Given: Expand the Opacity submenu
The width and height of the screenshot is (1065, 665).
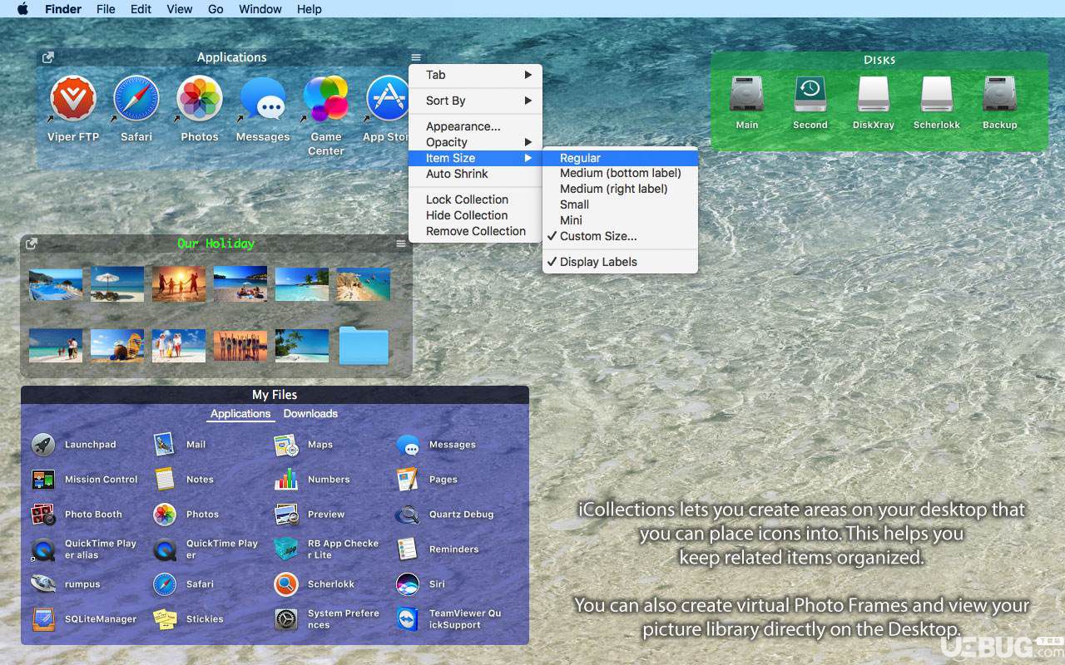Looking at the screenshot, I should [475, 142].
